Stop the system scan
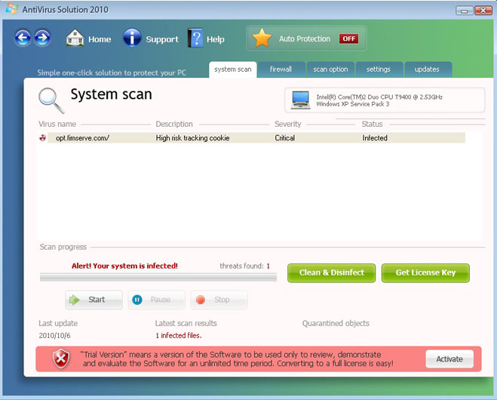The width and height of the screenshot is (497, 400). (x=219, y=300)
